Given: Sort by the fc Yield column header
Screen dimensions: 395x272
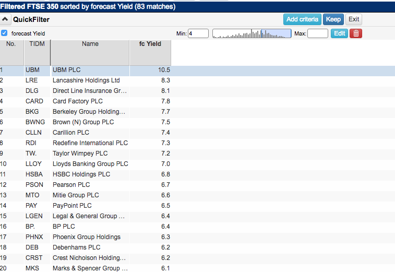Looking at the screenshot, I should (x=150, y=52).
